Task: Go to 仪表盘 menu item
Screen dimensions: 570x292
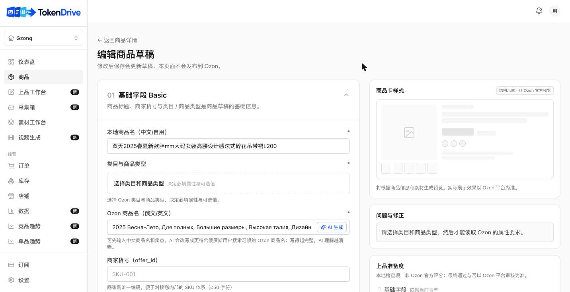Action: pyautogui.click(x=44, y=62)
